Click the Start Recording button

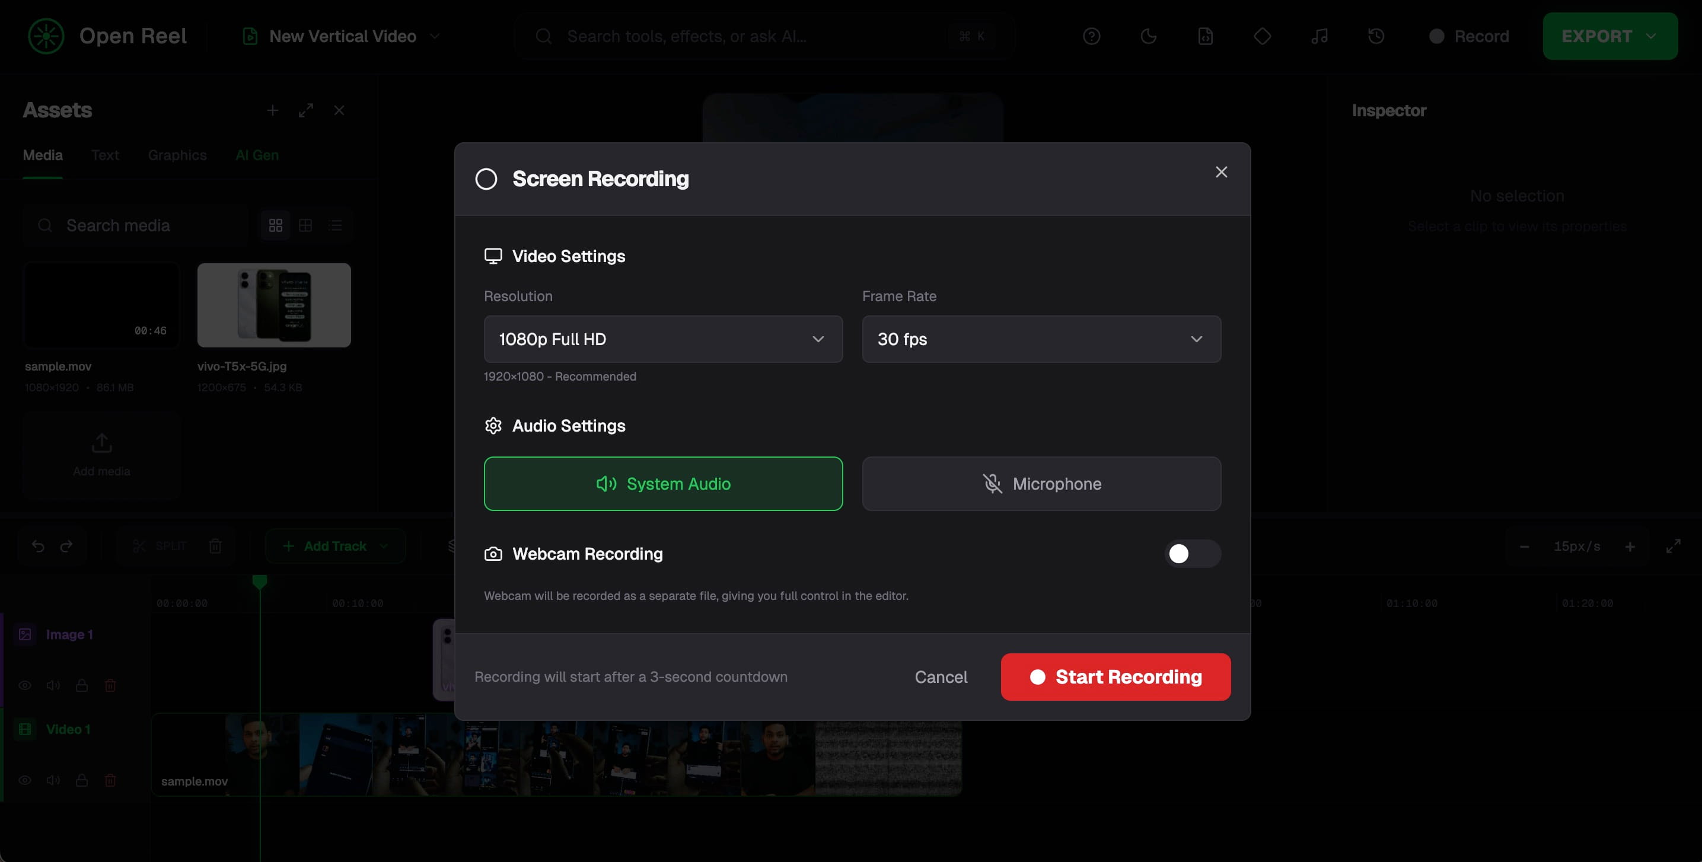pyautogui.click(x=1115, y=677)
